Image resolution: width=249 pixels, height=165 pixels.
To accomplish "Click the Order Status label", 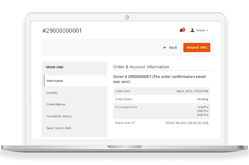I will click(124, 99).
